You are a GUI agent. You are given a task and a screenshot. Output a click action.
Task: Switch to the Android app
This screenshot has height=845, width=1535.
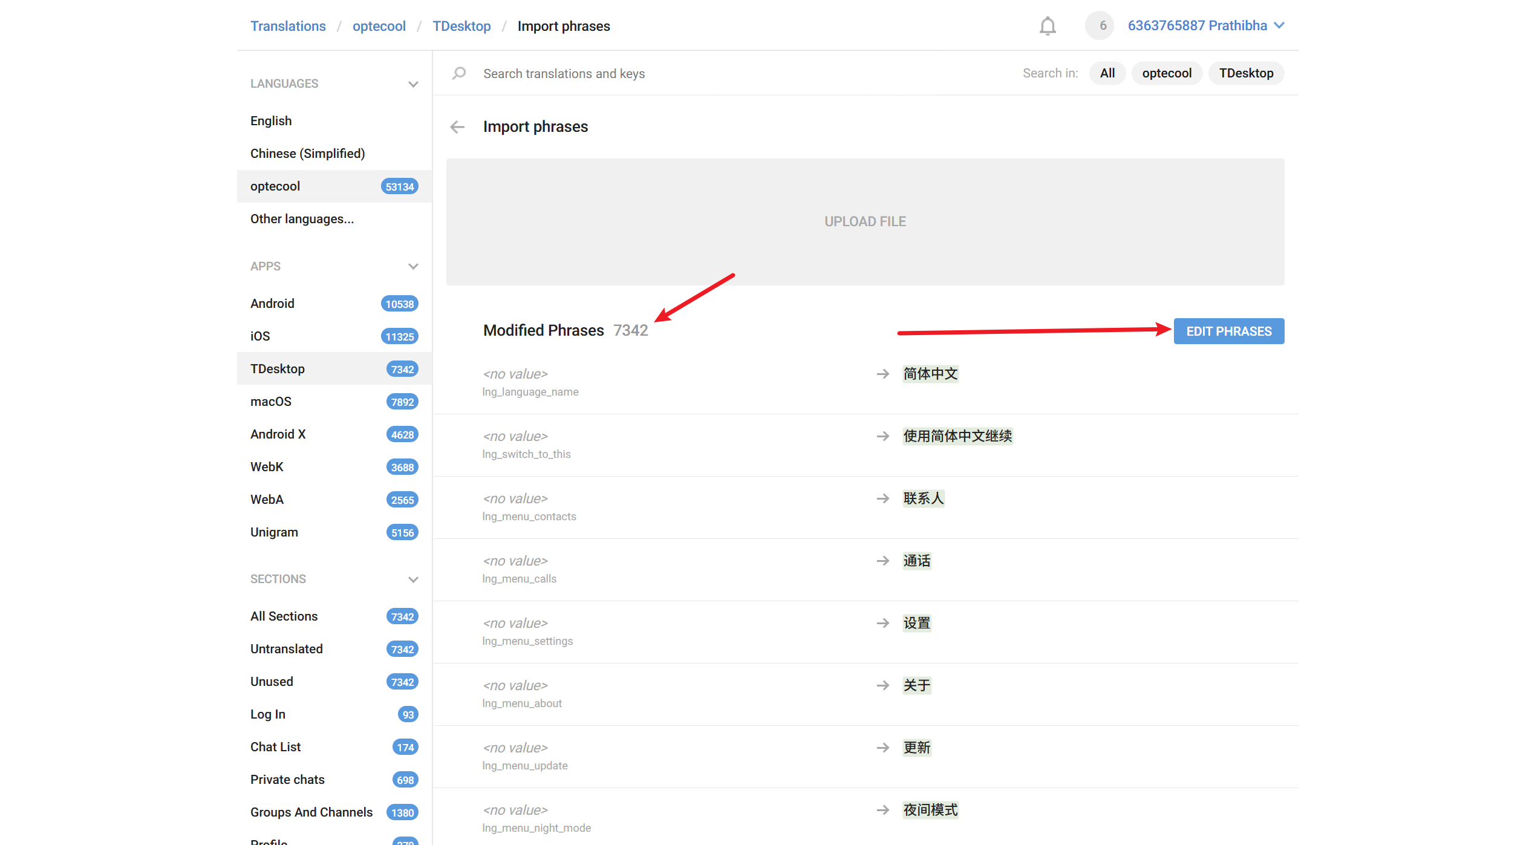272,304
